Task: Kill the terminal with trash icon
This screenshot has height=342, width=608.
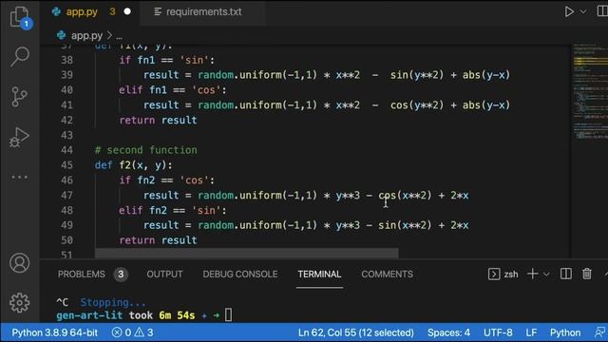Action: tap(587, 274)
